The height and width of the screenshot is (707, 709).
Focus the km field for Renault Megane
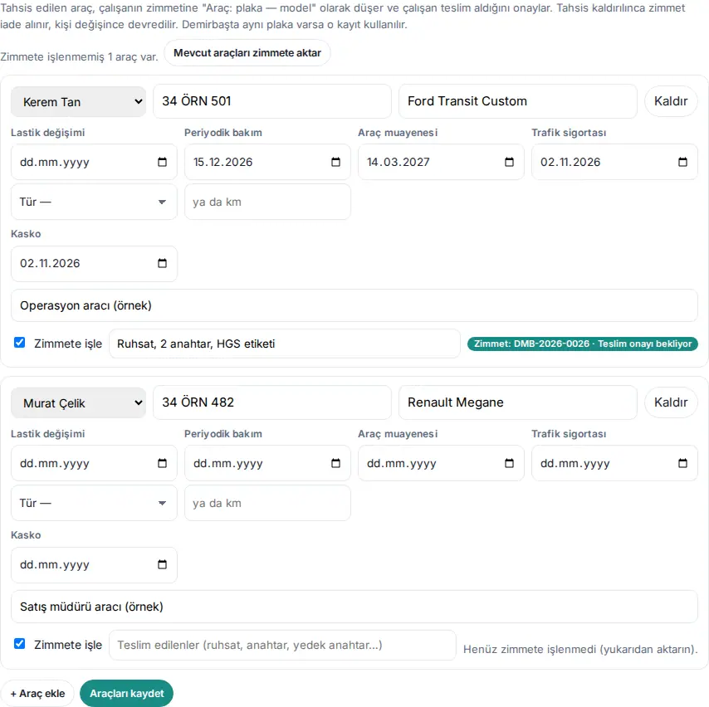[267, 503]
